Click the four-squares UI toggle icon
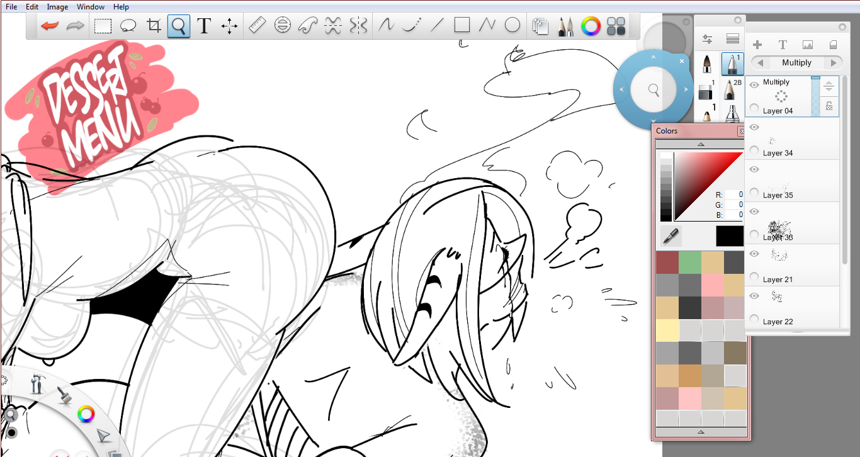 click(x=616, y=26)
